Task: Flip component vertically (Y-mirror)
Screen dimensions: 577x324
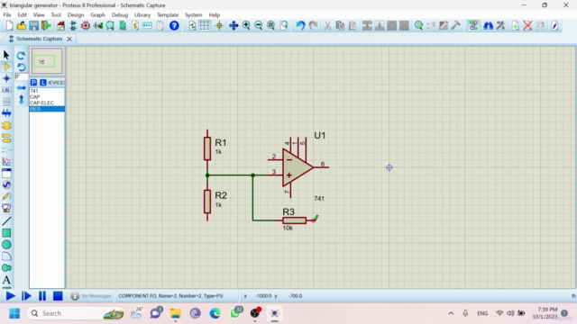Action: pyautogui.click(x=21, y=99)
